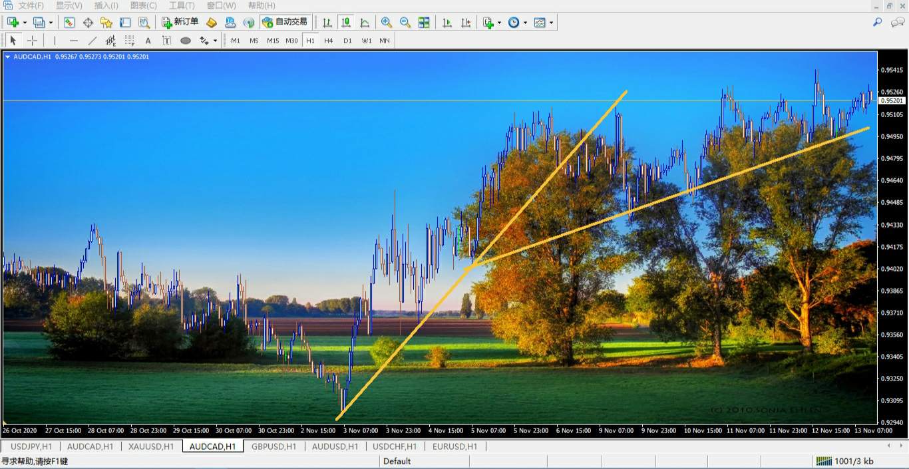Screen dimensions: 909x469
Task: Open the 图表(C) menu
Action: [x=143, y=5]
